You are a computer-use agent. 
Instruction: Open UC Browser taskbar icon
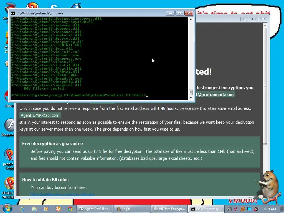tap(58, 209)
